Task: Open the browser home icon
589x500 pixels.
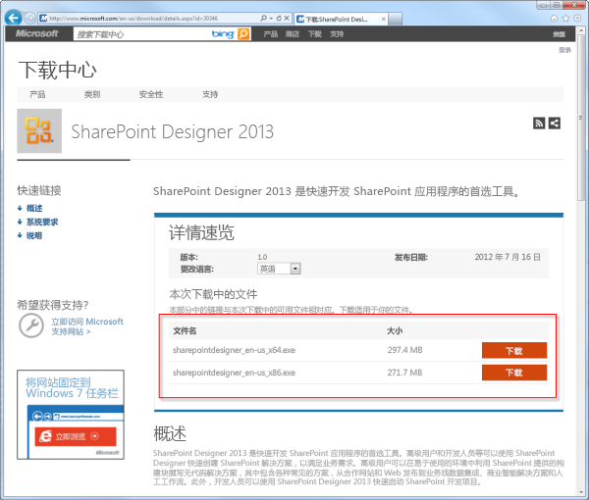Action: (554, 18)
